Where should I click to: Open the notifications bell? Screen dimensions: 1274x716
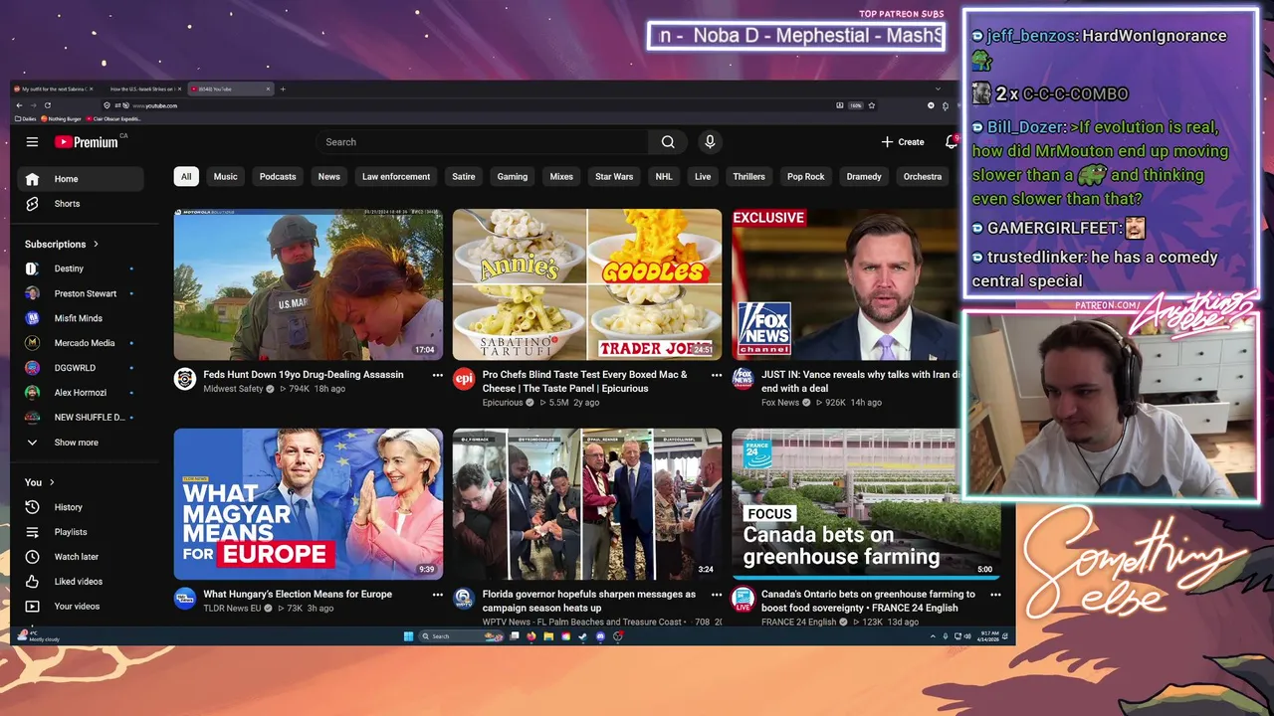coord(952,142)
